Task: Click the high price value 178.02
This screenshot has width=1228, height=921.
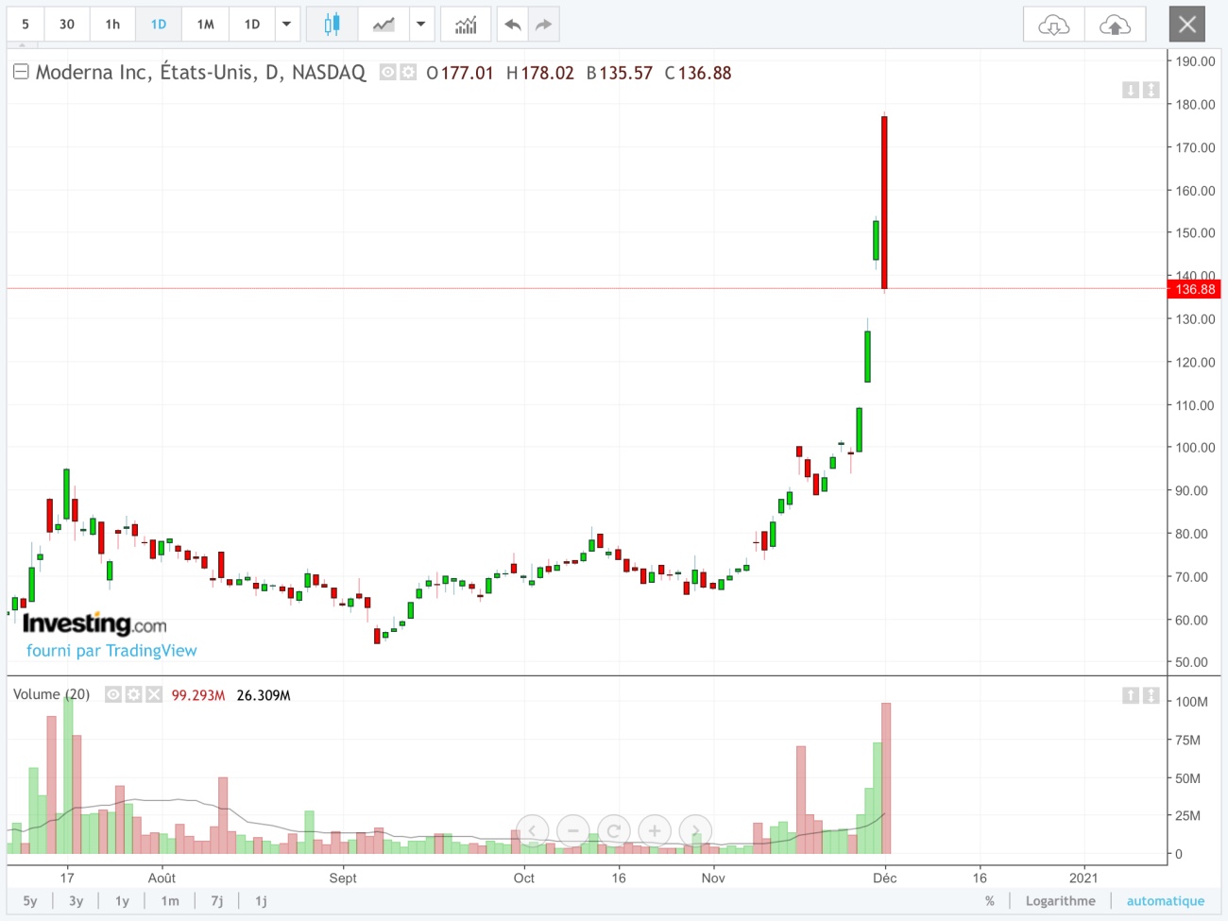Action: tap(547, 73)
